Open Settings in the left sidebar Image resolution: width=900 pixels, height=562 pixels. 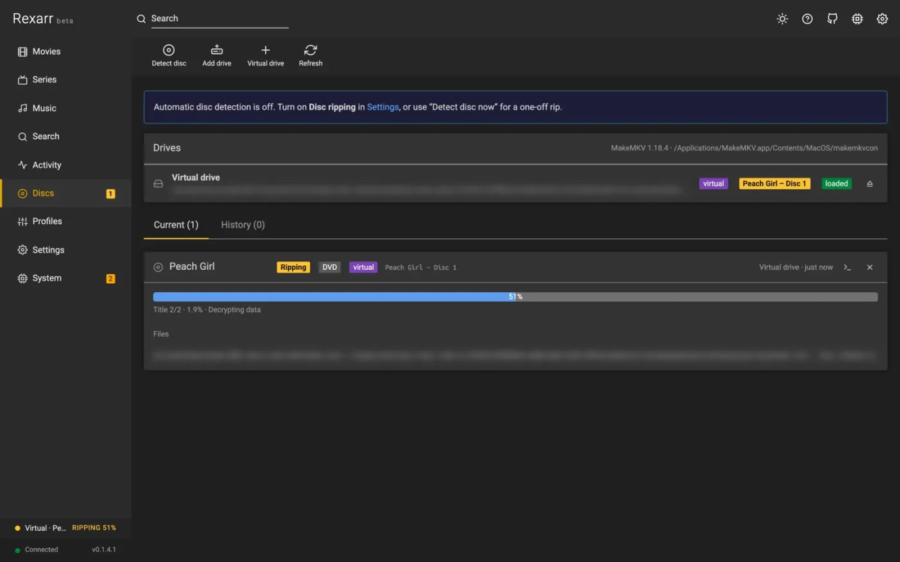(x=66, y=250)
